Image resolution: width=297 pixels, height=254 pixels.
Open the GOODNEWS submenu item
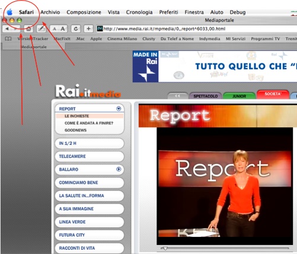75,130
